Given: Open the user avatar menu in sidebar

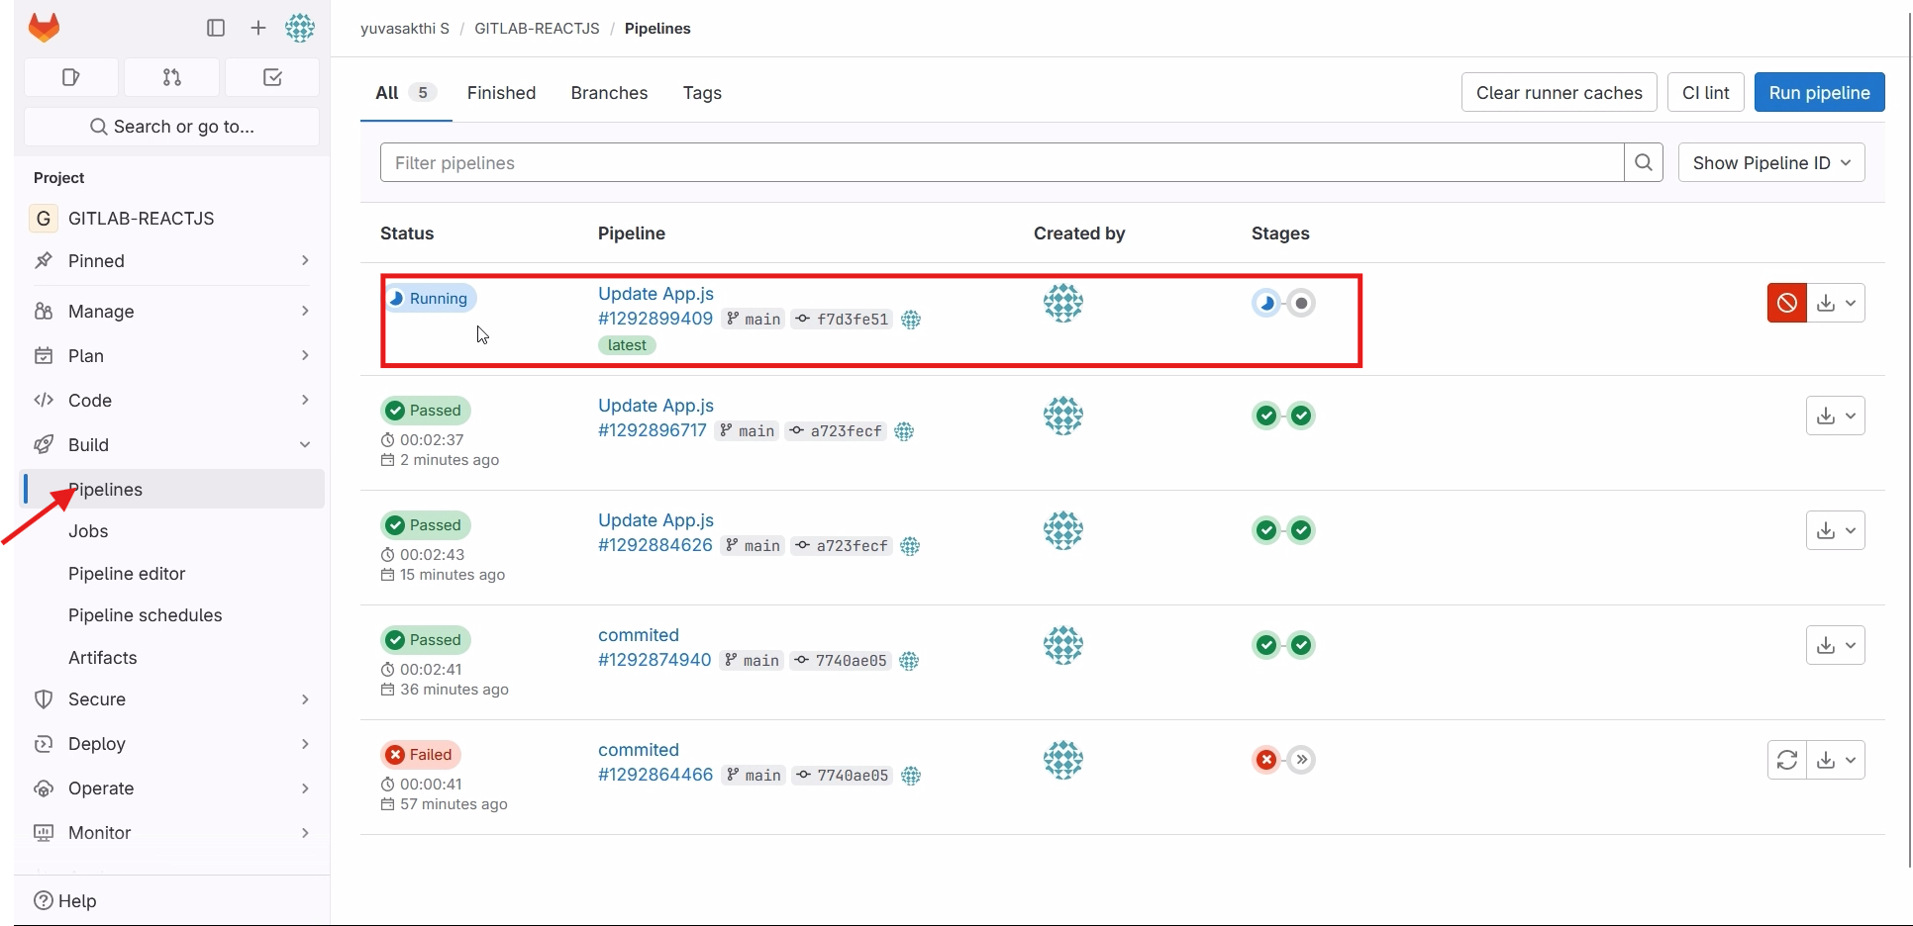Looking at the screenshot, I should point(300,28).
